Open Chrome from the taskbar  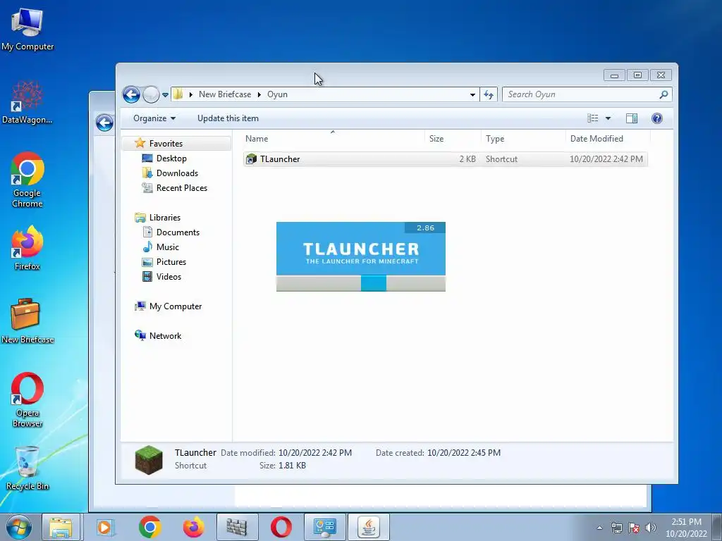149,527
